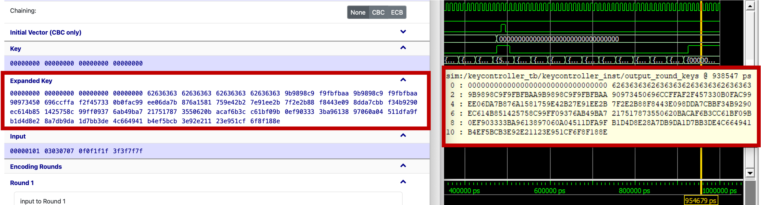Click the Encoding Rounds heading
The height and width of the screenshot is (205, 761).
coord(36,167)
